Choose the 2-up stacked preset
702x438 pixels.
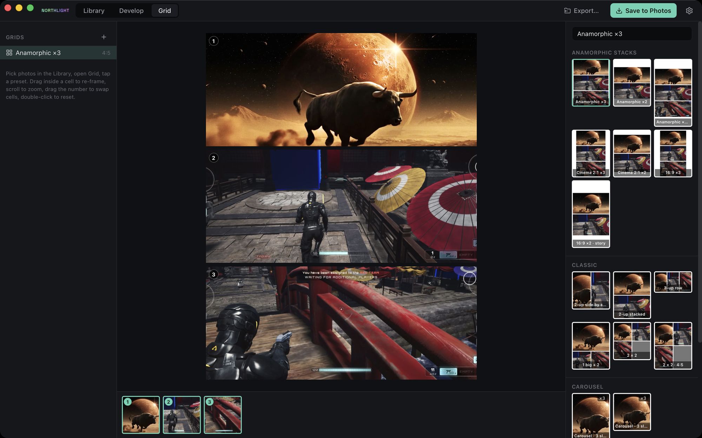click(x=632, y=295)
